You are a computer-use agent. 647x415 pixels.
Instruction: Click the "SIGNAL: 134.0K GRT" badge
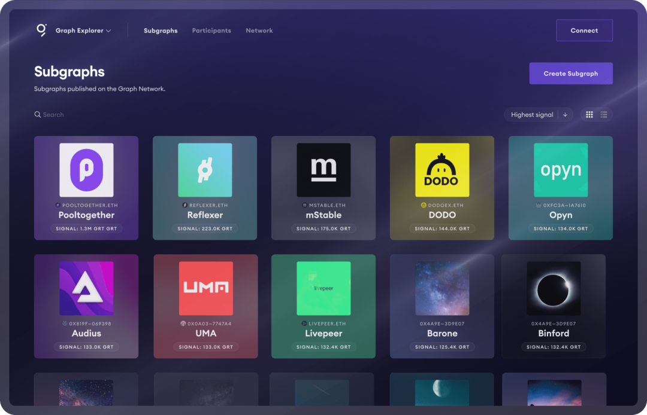[x=561, y=228]
